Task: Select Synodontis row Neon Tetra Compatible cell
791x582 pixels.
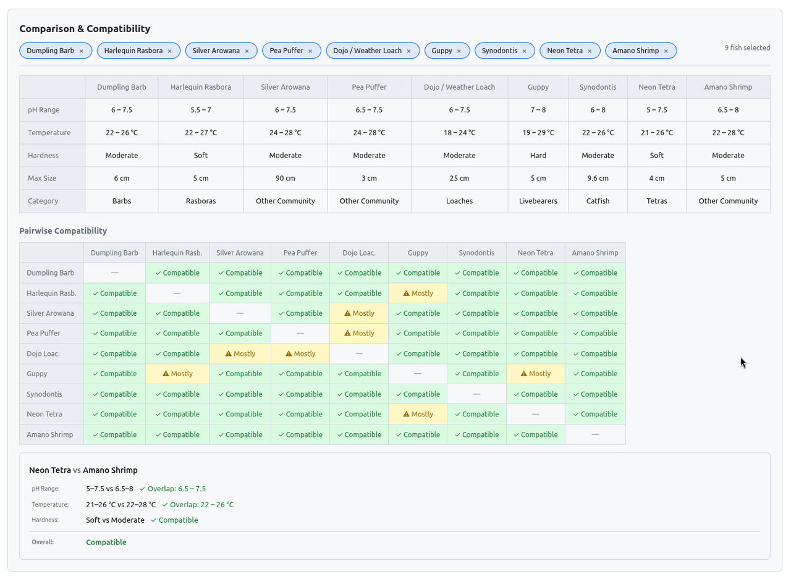Action: click(x=536, y=394)
